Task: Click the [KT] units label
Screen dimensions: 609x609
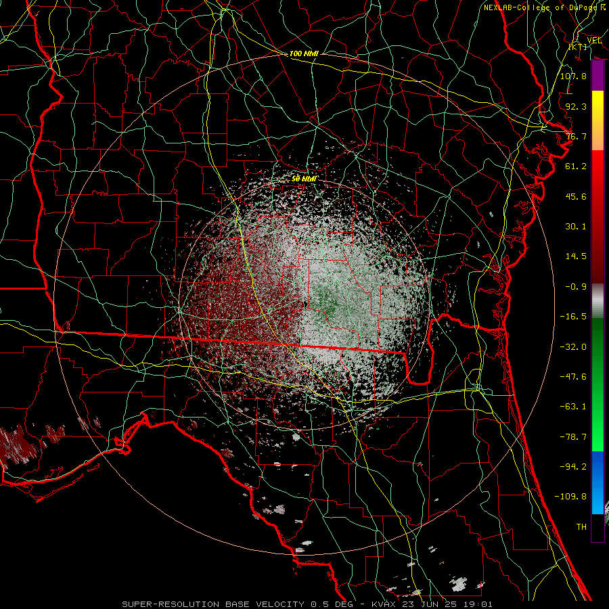Action: point(578,47)
